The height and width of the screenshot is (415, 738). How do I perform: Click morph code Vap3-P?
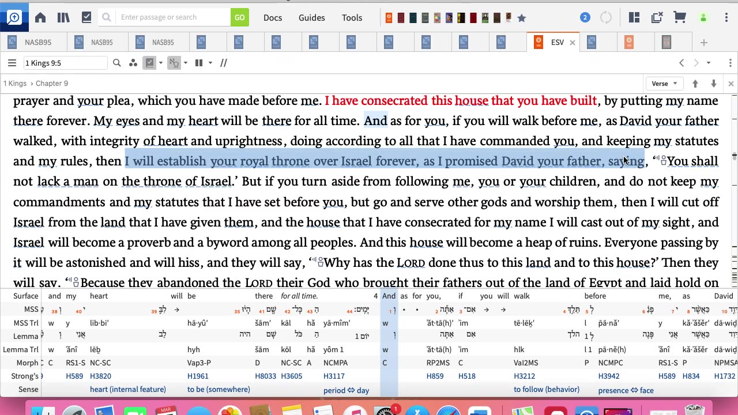199,363
